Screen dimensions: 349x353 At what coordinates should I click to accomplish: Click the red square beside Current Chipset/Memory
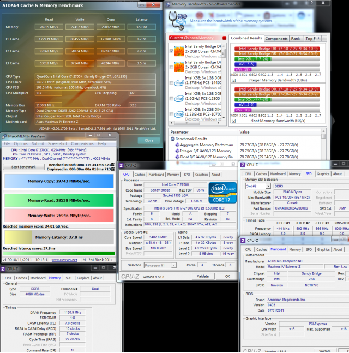coord(224,38)
